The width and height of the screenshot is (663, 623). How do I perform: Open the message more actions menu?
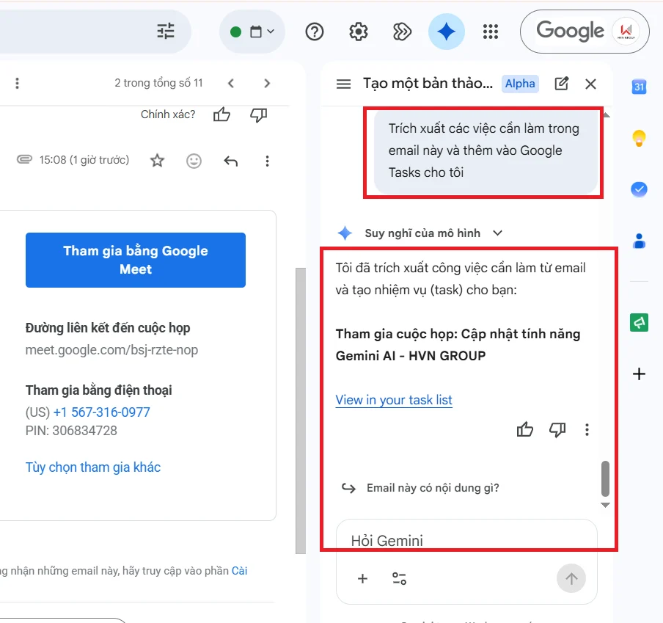click(267, 161)
